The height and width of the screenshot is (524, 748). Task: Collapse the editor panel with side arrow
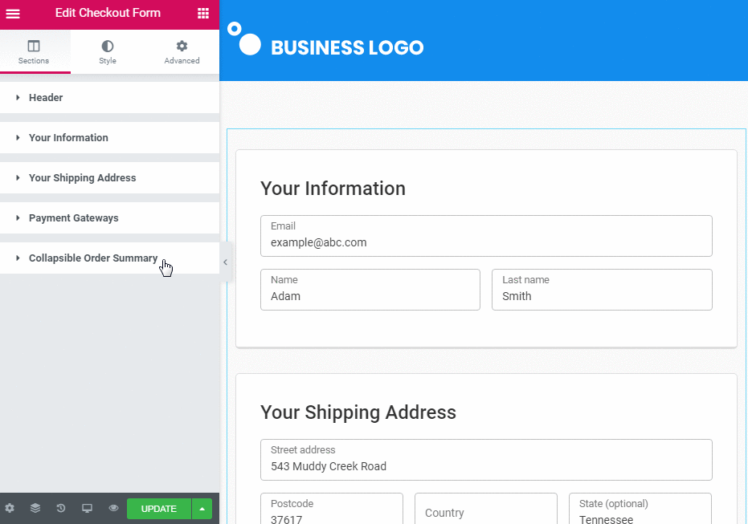coord(226,262)
